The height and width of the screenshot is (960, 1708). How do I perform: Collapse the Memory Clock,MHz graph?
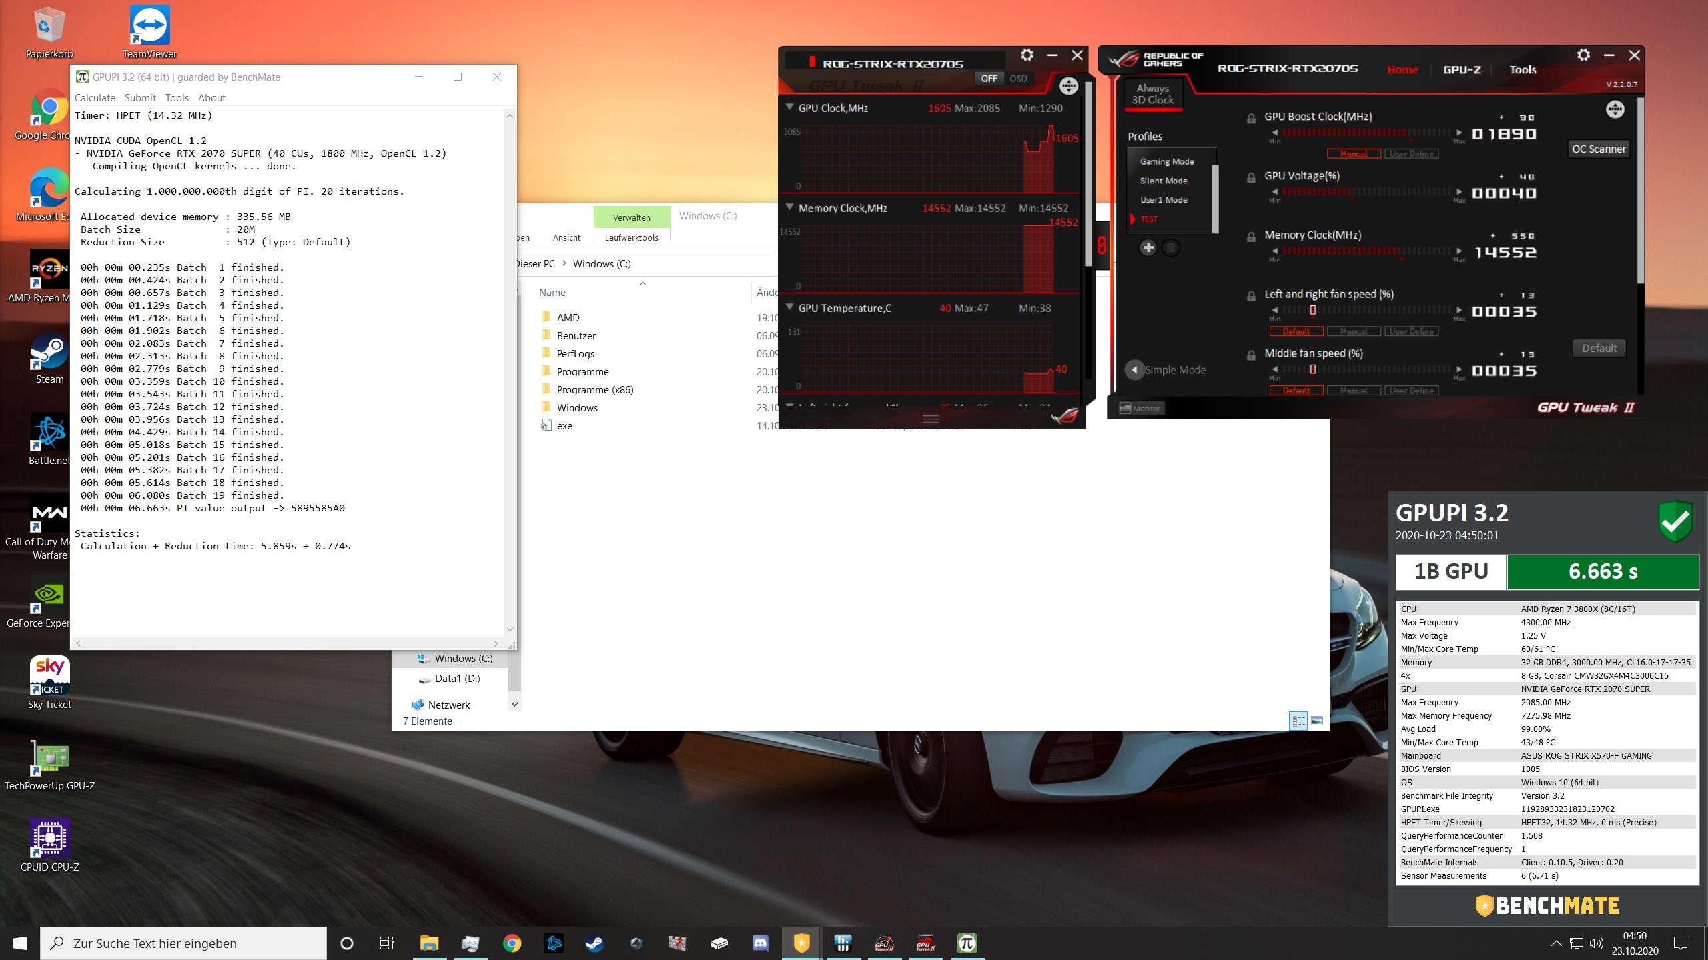tap(789, 207)
